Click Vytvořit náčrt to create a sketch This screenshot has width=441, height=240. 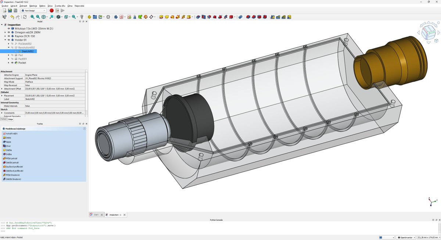click(x=11, y=134)
